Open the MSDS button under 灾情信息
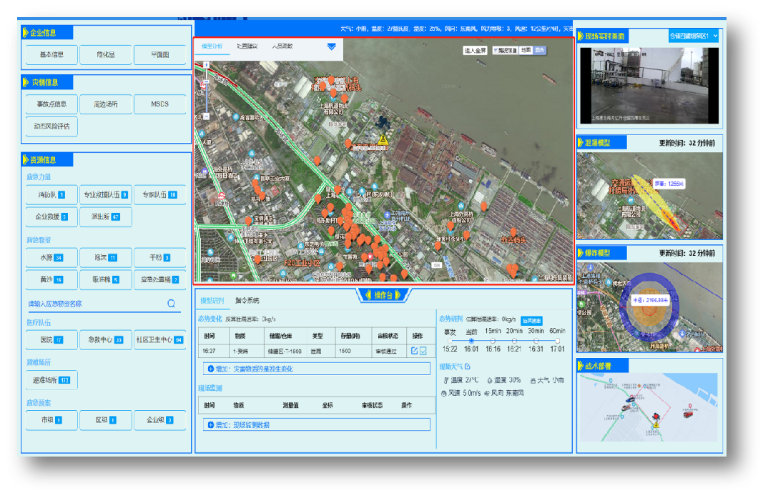This screenshot has width=768, height=498. click(159, 104)
